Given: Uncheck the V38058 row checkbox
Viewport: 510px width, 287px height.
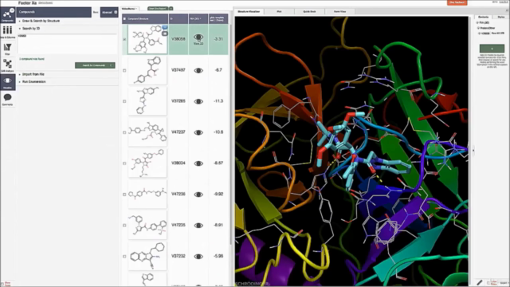Looking at the screenshot, I should pos(124,39).
